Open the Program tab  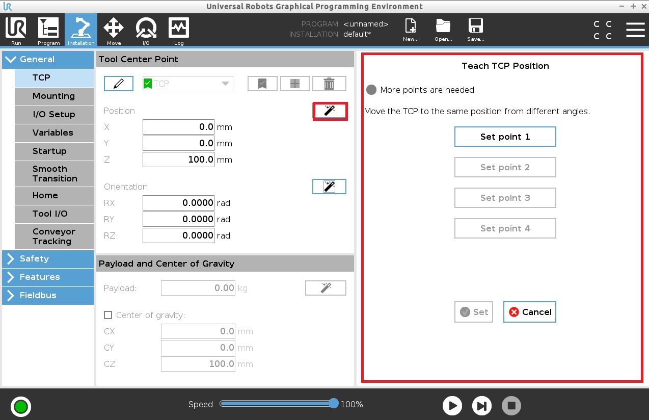[x=48, y=31]
